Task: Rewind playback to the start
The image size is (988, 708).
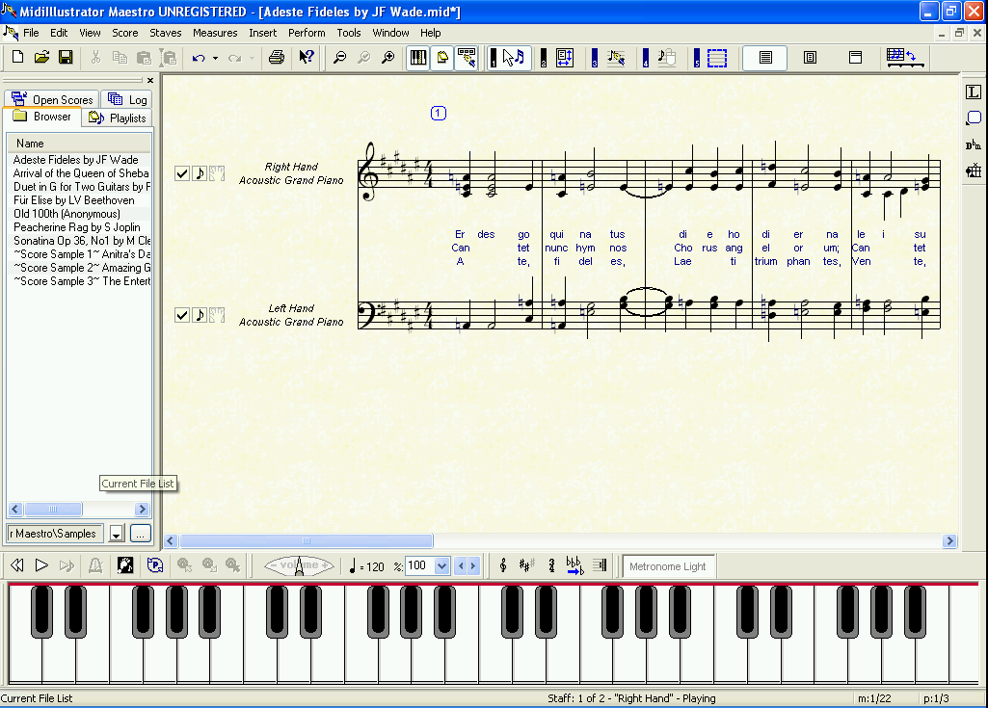Action: tap(17, 565)
